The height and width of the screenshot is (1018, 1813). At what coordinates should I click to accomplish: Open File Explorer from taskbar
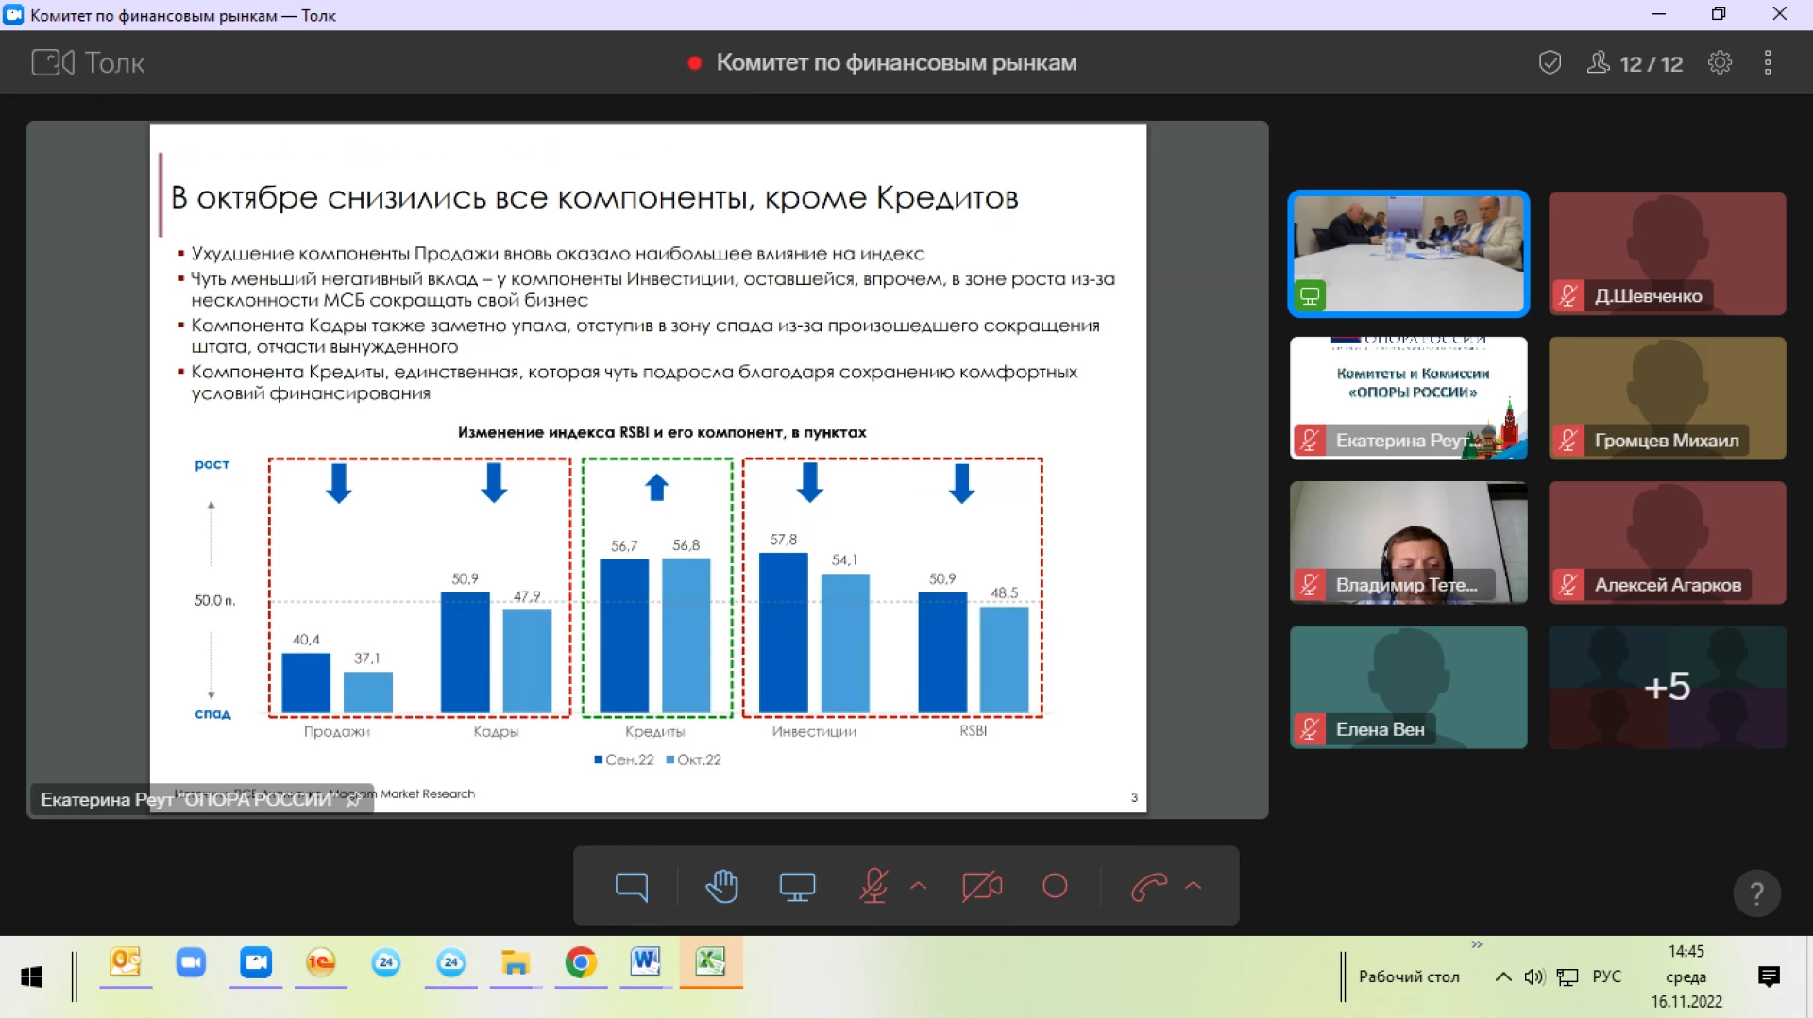click(516, 962)
